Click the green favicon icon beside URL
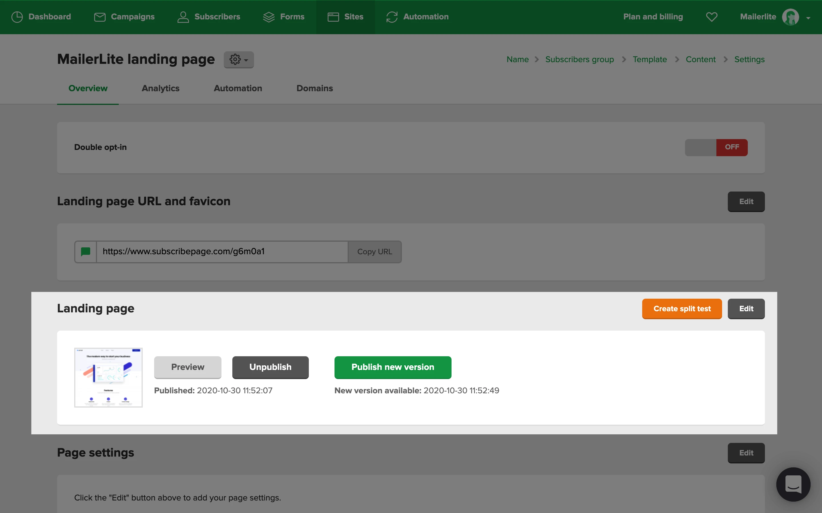The width and height of the screenshot is (822, 513). click(86, 252)
